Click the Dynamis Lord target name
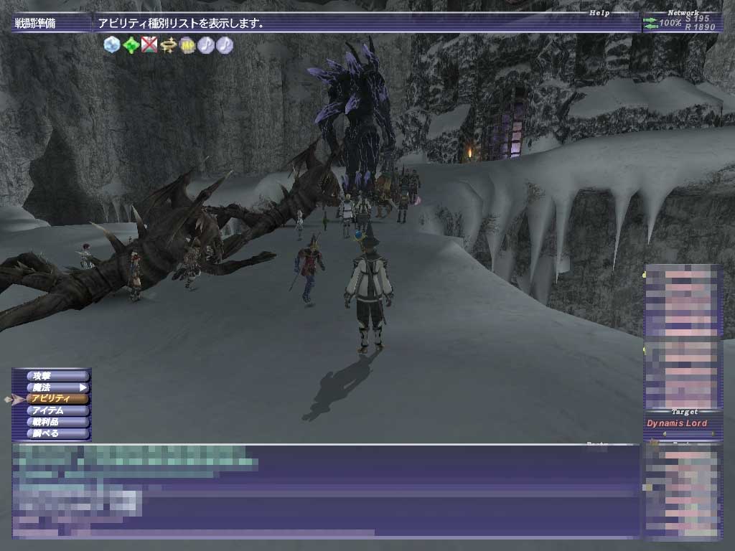 pyautogui.click(x=677, y=423)
